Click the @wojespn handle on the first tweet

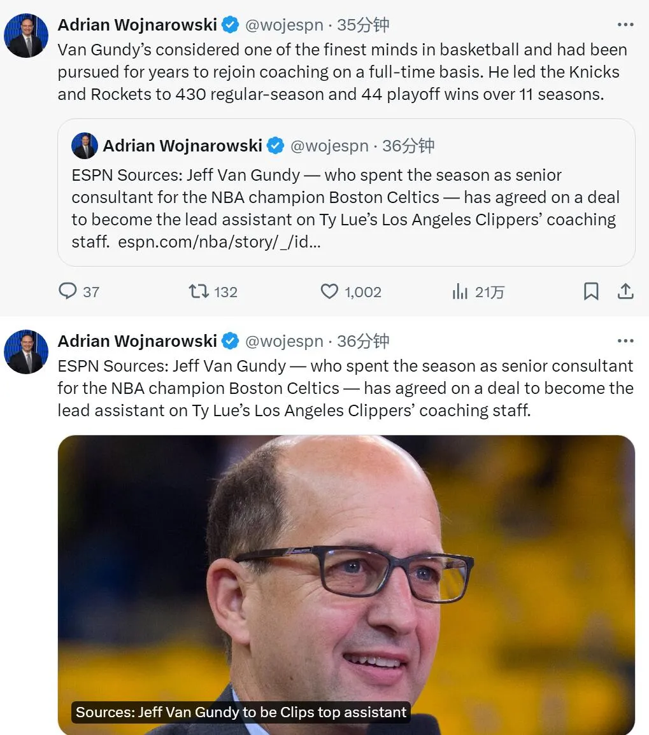tap(284, 25)
